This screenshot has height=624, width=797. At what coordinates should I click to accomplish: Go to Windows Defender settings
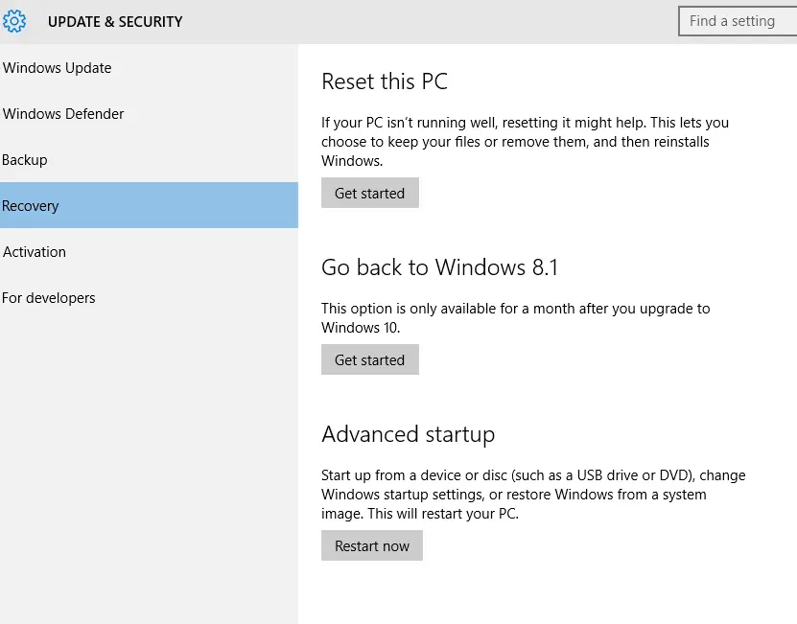[63, 114]
